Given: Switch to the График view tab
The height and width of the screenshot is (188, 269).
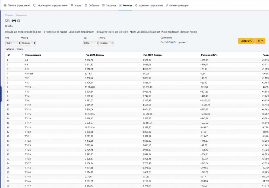Looking at the screenshot, I should 19,49.
